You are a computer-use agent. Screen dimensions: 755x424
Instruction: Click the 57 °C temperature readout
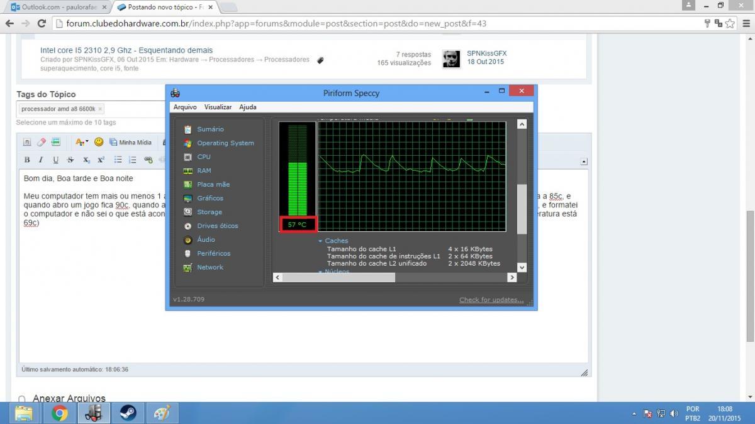click(298, 224)
